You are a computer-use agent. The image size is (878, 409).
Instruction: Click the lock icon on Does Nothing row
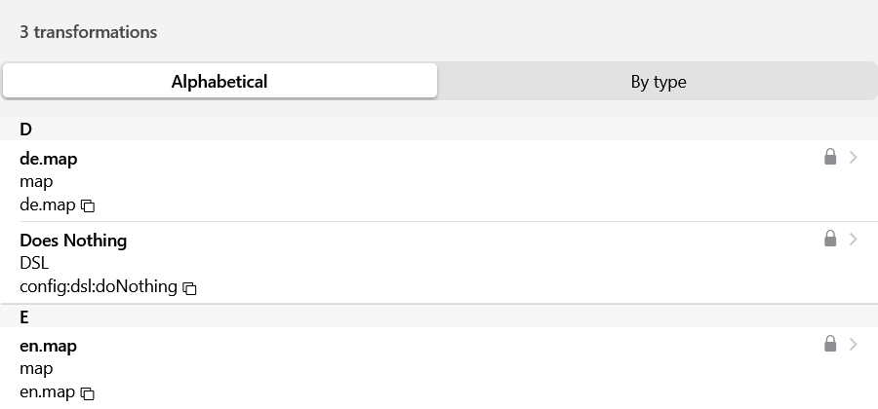coord(830,239)
